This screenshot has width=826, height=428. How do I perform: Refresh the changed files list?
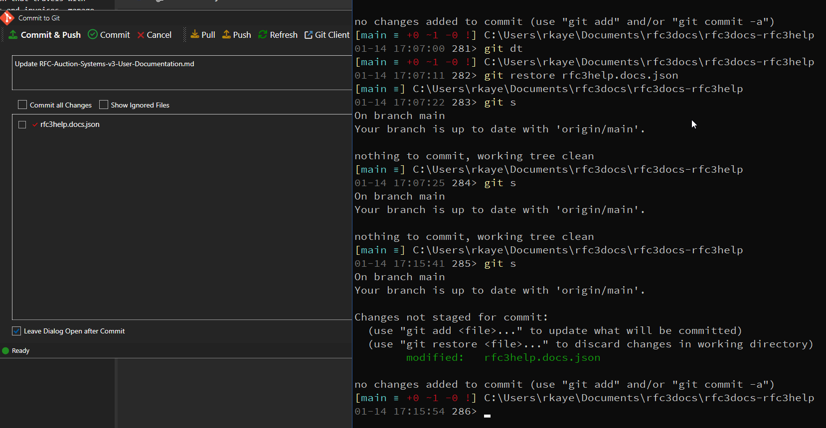278,35
